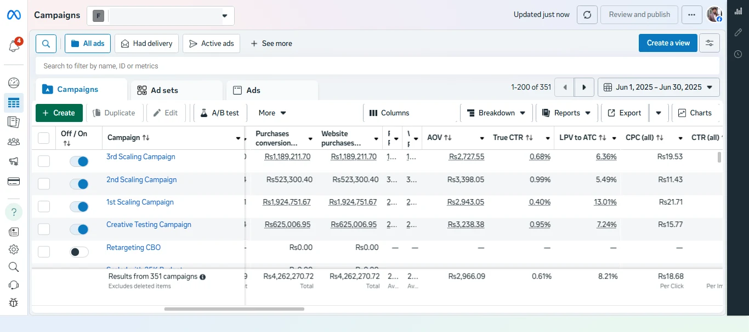Click the green Create button
This screenshot has width=749, height=332.
(59, 113)
